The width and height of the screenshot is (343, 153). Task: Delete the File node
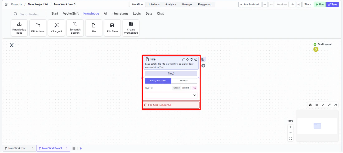click(x=196, y=59)
